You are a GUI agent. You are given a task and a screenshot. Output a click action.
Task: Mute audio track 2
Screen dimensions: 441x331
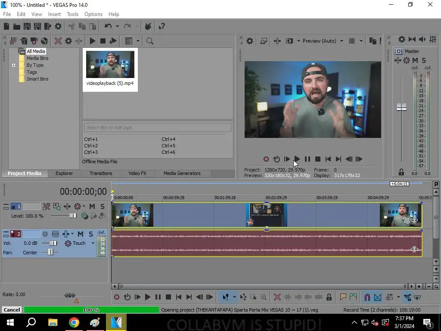[x=81, y=234]
